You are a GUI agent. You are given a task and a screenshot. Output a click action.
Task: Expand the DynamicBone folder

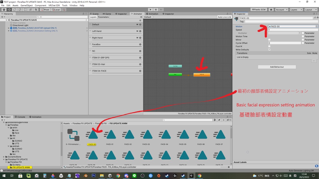4,157
